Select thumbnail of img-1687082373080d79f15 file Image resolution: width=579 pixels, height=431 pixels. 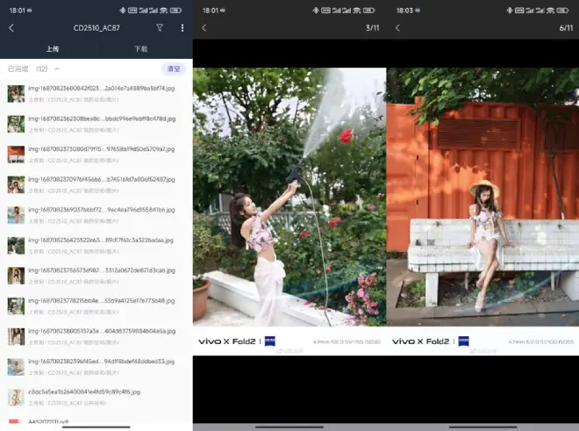16,154
